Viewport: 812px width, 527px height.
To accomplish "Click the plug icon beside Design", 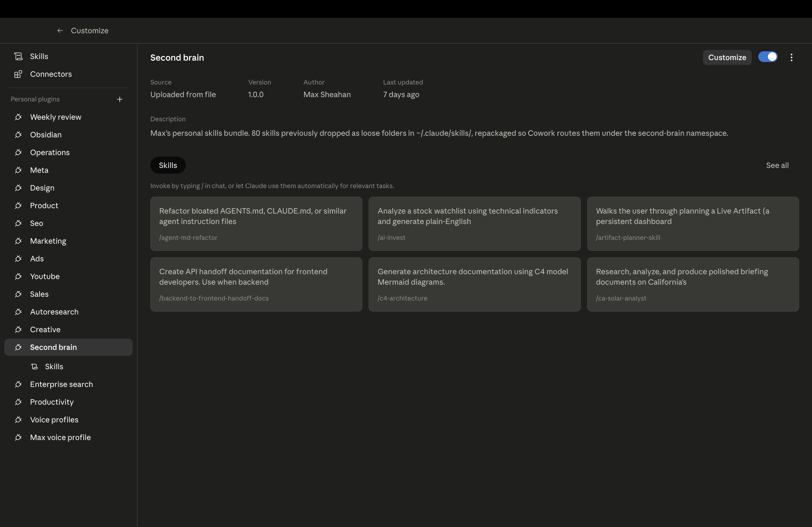I will 19,188.
